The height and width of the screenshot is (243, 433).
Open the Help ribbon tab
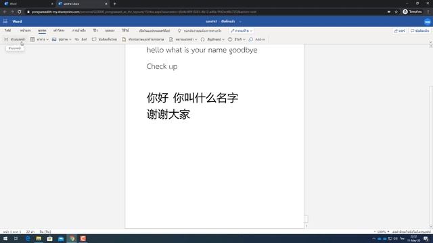126,30
